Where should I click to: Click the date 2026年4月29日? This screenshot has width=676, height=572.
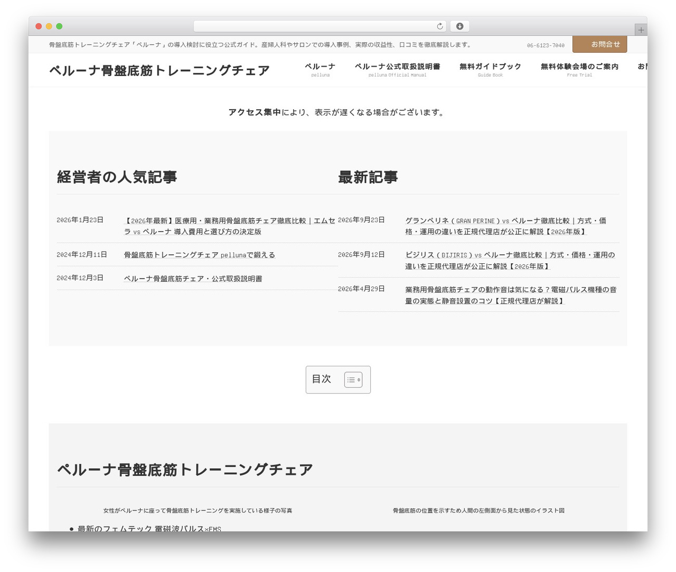[x=361, y=289]
